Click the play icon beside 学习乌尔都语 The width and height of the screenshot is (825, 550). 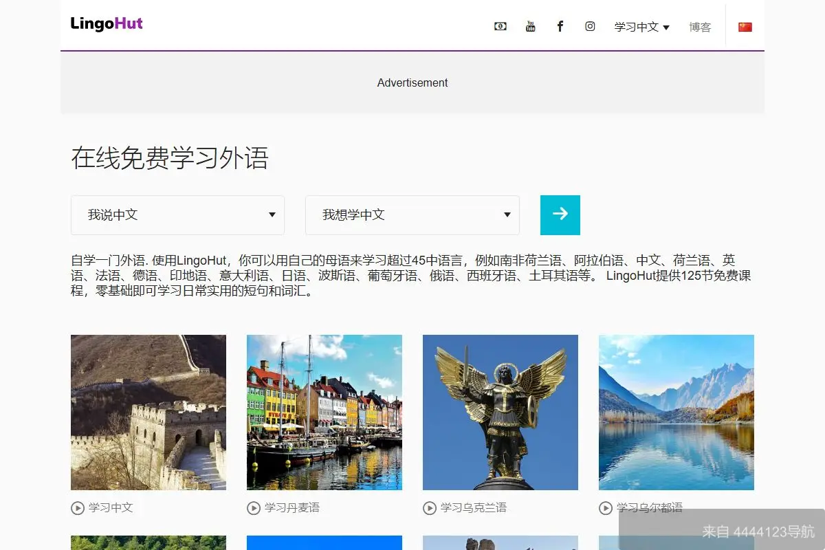coord(605,507)
